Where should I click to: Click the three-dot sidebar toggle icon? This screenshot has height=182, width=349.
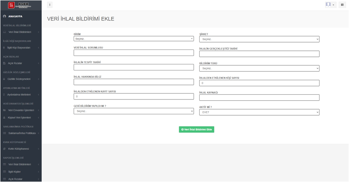(x=50, y=5)
